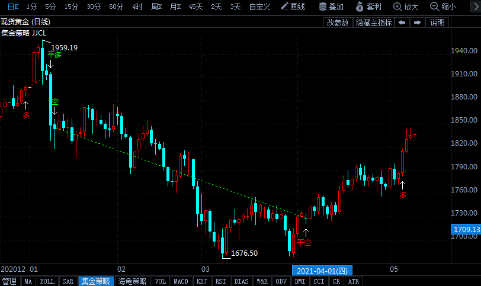Image resolution: width=481 pixels, height=286 pixels.
Task: Switch to 4时 four-hour period
Action: (137, 7)
